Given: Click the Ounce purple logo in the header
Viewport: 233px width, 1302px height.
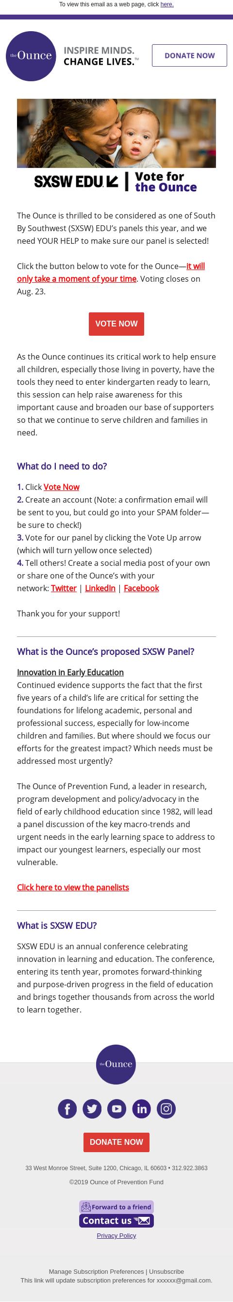Looking at the screenshot, I should click(30, 55).
